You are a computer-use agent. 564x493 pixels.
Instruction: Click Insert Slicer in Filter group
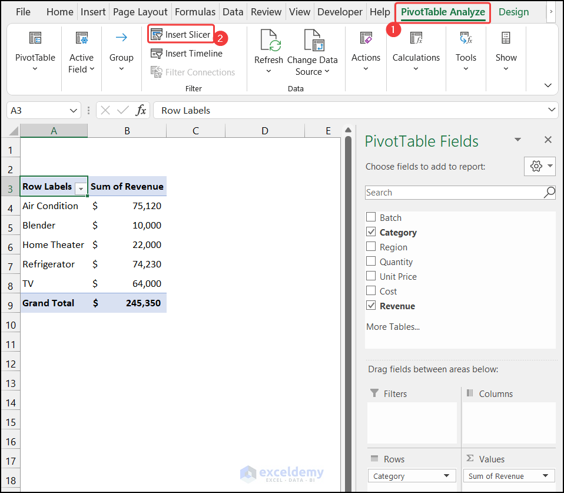[x=181, y=35]
